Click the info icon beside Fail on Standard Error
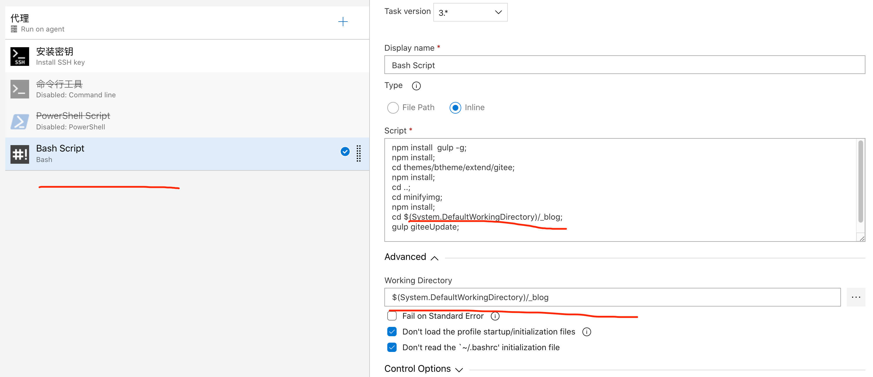The image size is (873, 377). pyautogui.click(x=495, y=316)
